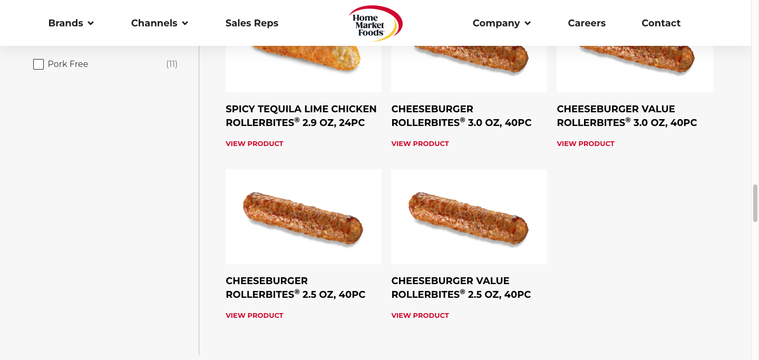
Task: View product for Cheeseburger RollerBites 2.5 oz
Action: pos(255,315)
